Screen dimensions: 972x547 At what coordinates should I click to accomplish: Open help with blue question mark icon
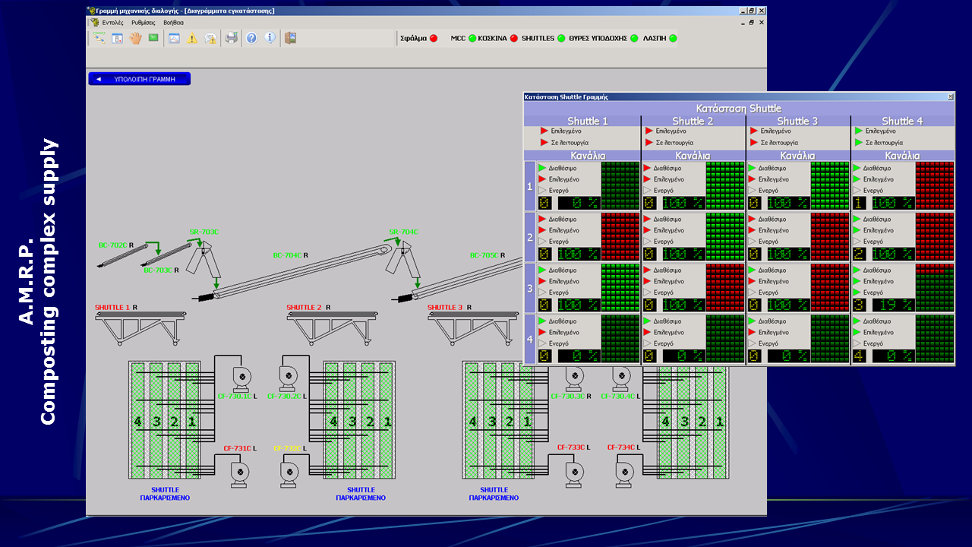point(251,38)
